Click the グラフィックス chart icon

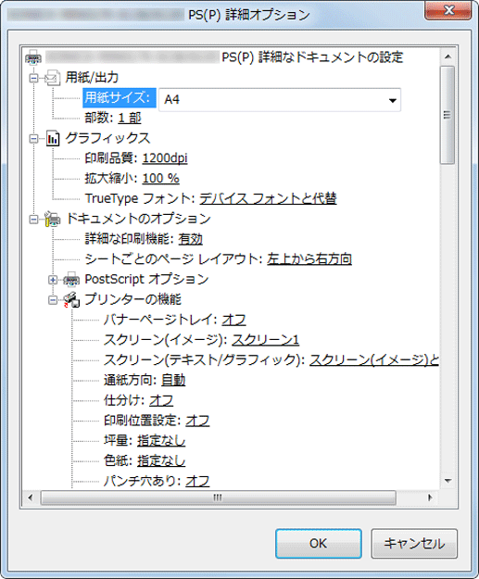click(53, 138)
